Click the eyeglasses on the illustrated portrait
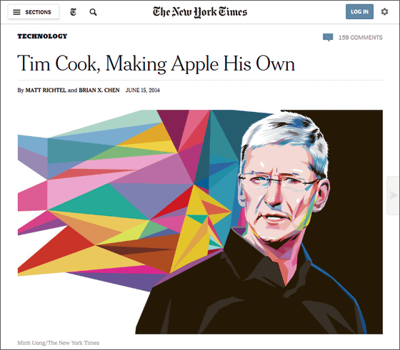 (x=278, y=181)
